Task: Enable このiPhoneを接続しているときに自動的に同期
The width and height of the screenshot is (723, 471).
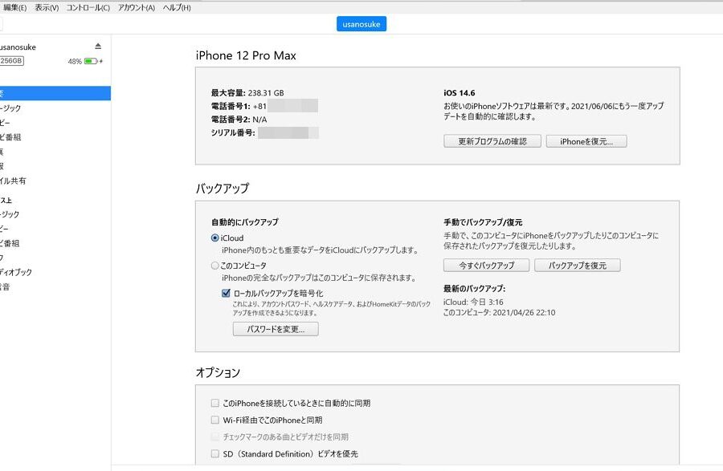Action: click(x=214, y=404)
